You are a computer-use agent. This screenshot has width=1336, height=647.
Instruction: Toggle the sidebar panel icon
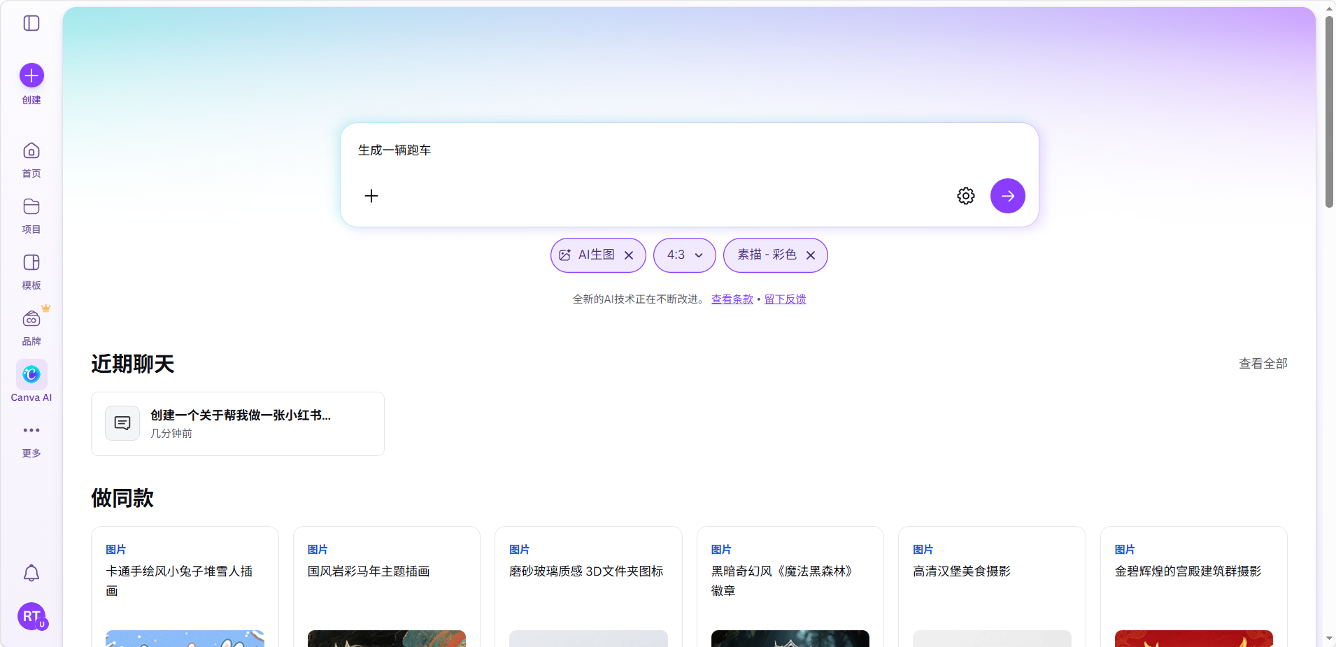[31, 23]
